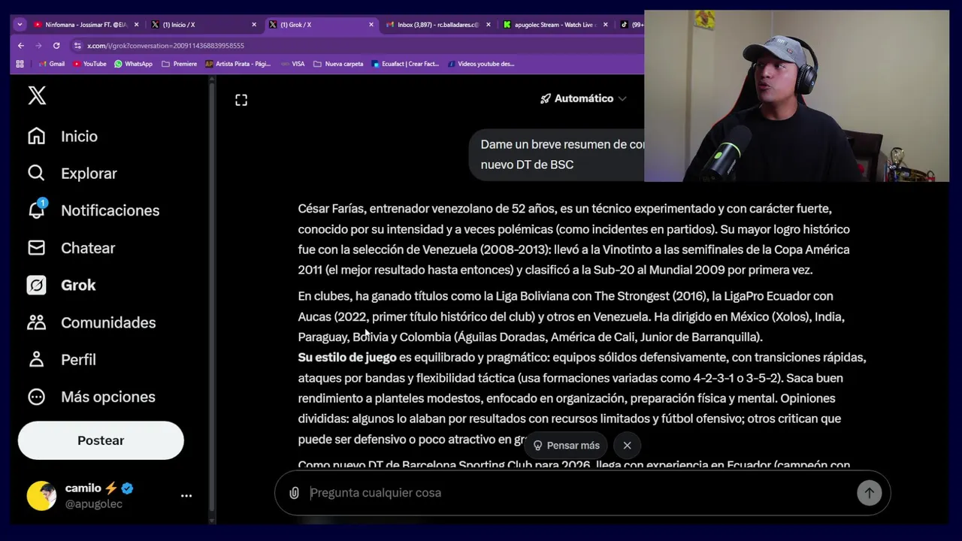Open the Automático mode dropdown
The width and height of the screenshot is (962, 541).
click(583, 98)
